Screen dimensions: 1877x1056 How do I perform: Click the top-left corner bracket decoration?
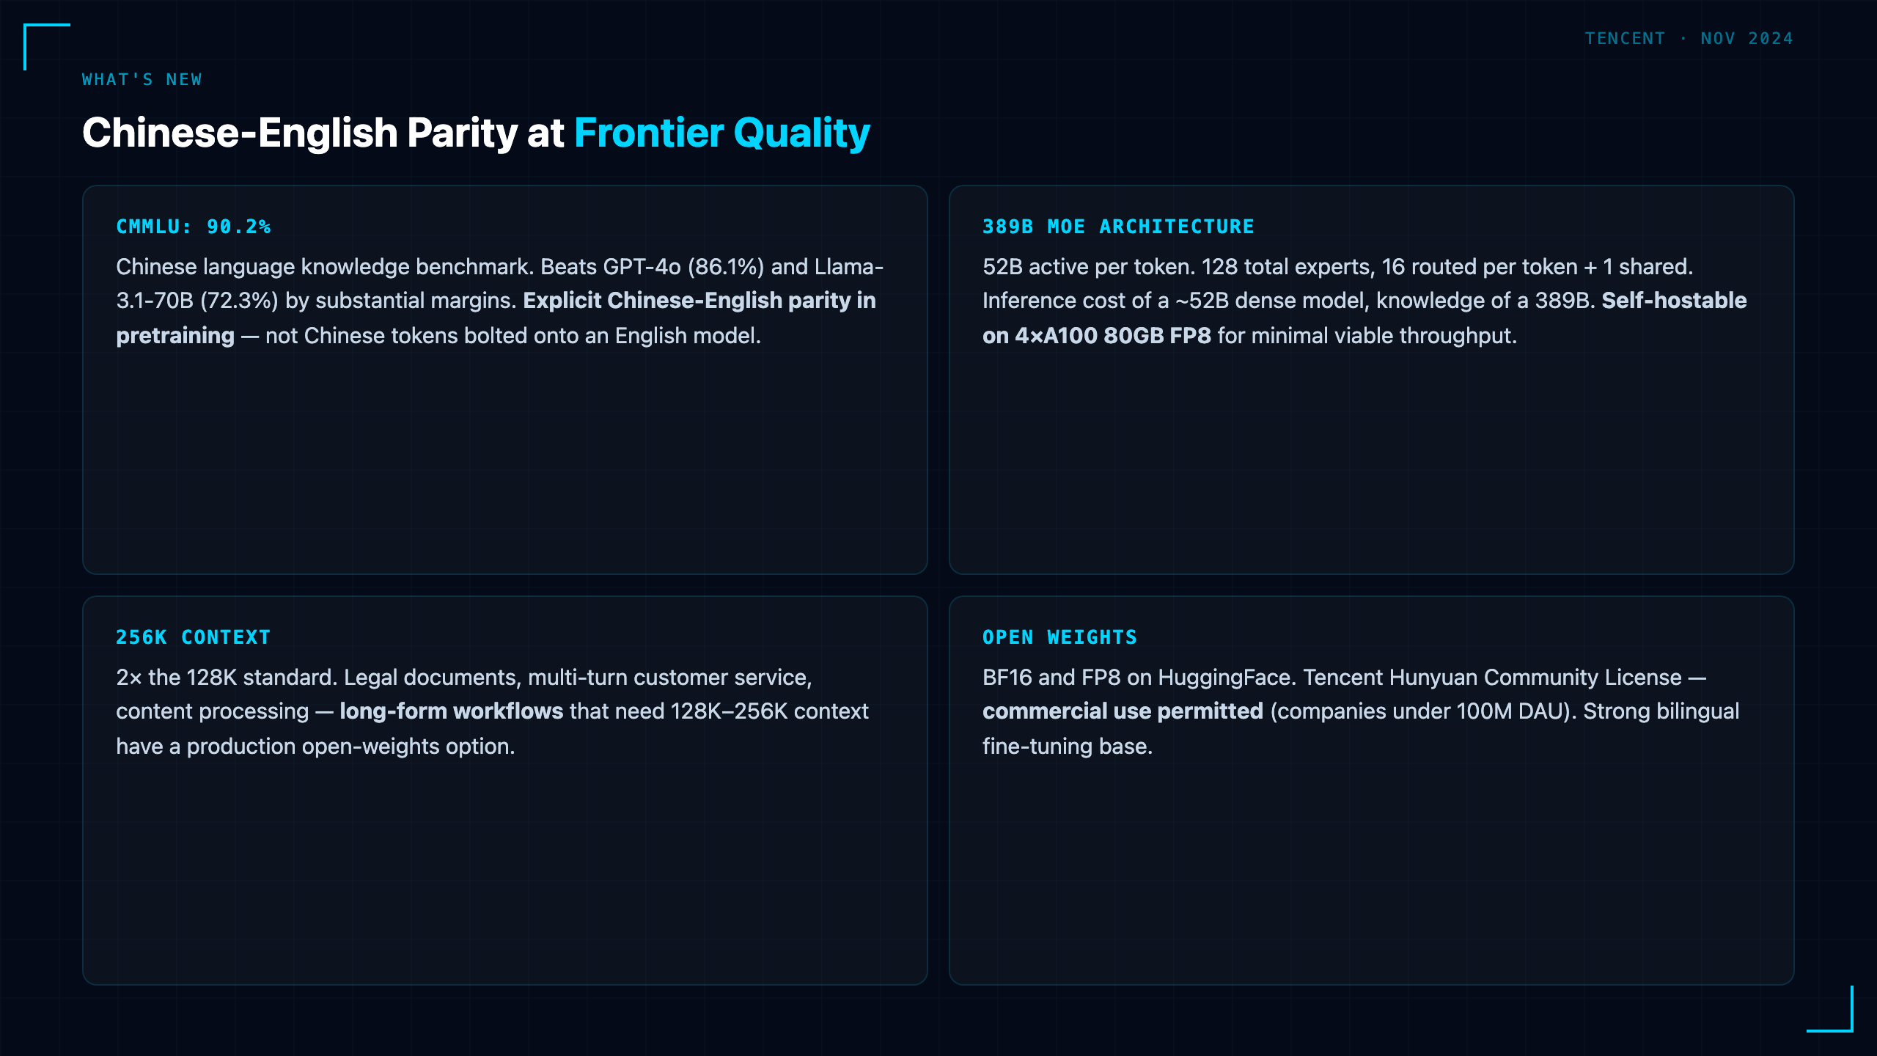point(47,47)
